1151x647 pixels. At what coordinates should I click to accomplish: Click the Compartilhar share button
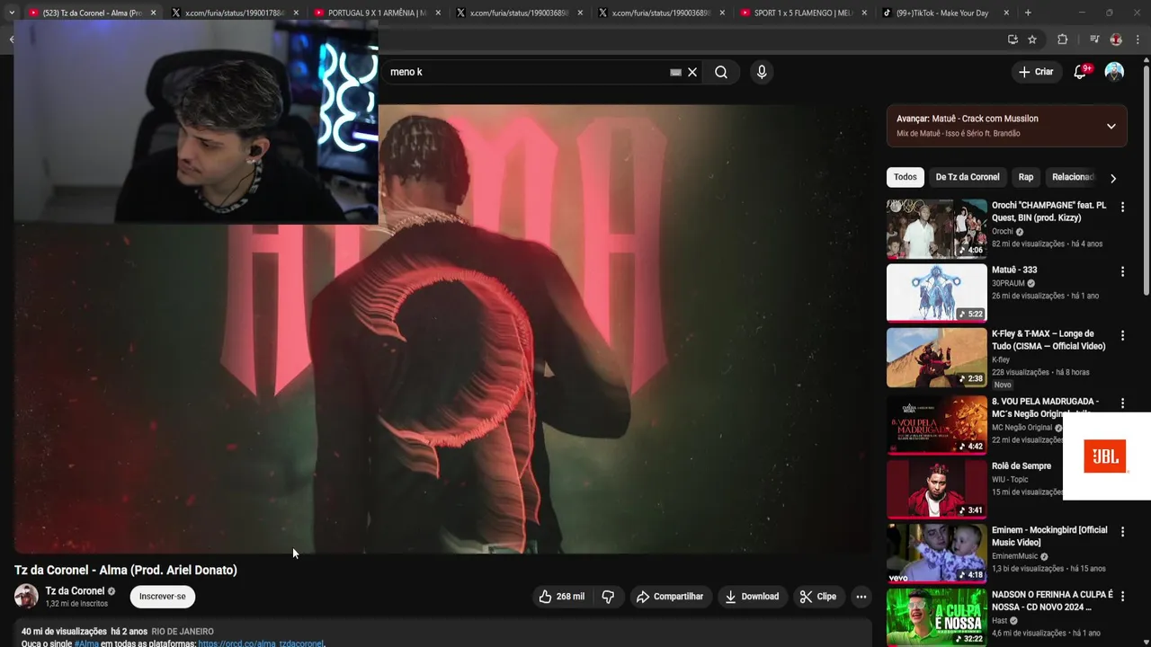tap(670, 597)
